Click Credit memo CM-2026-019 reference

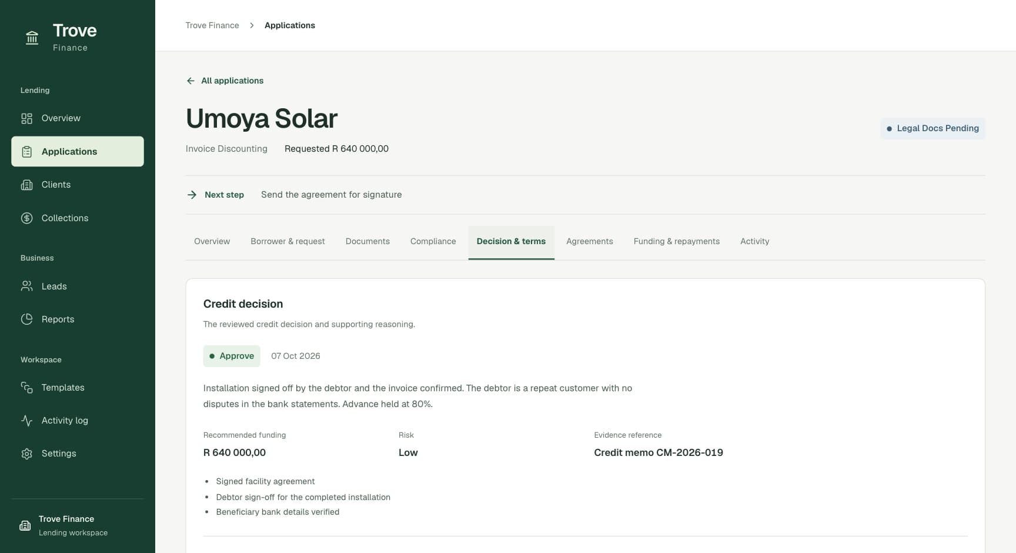[x=659, y=452]
